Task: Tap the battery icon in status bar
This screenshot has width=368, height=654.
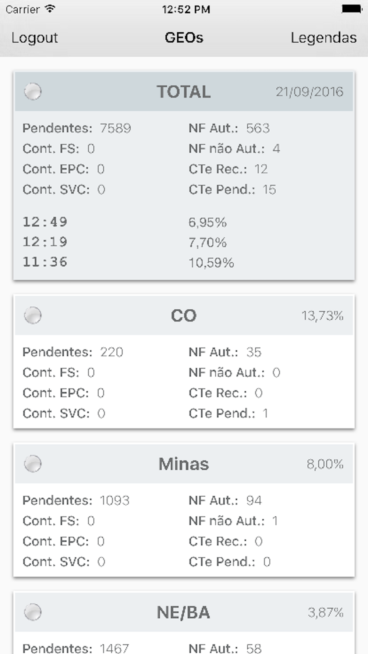Action: 352,9
